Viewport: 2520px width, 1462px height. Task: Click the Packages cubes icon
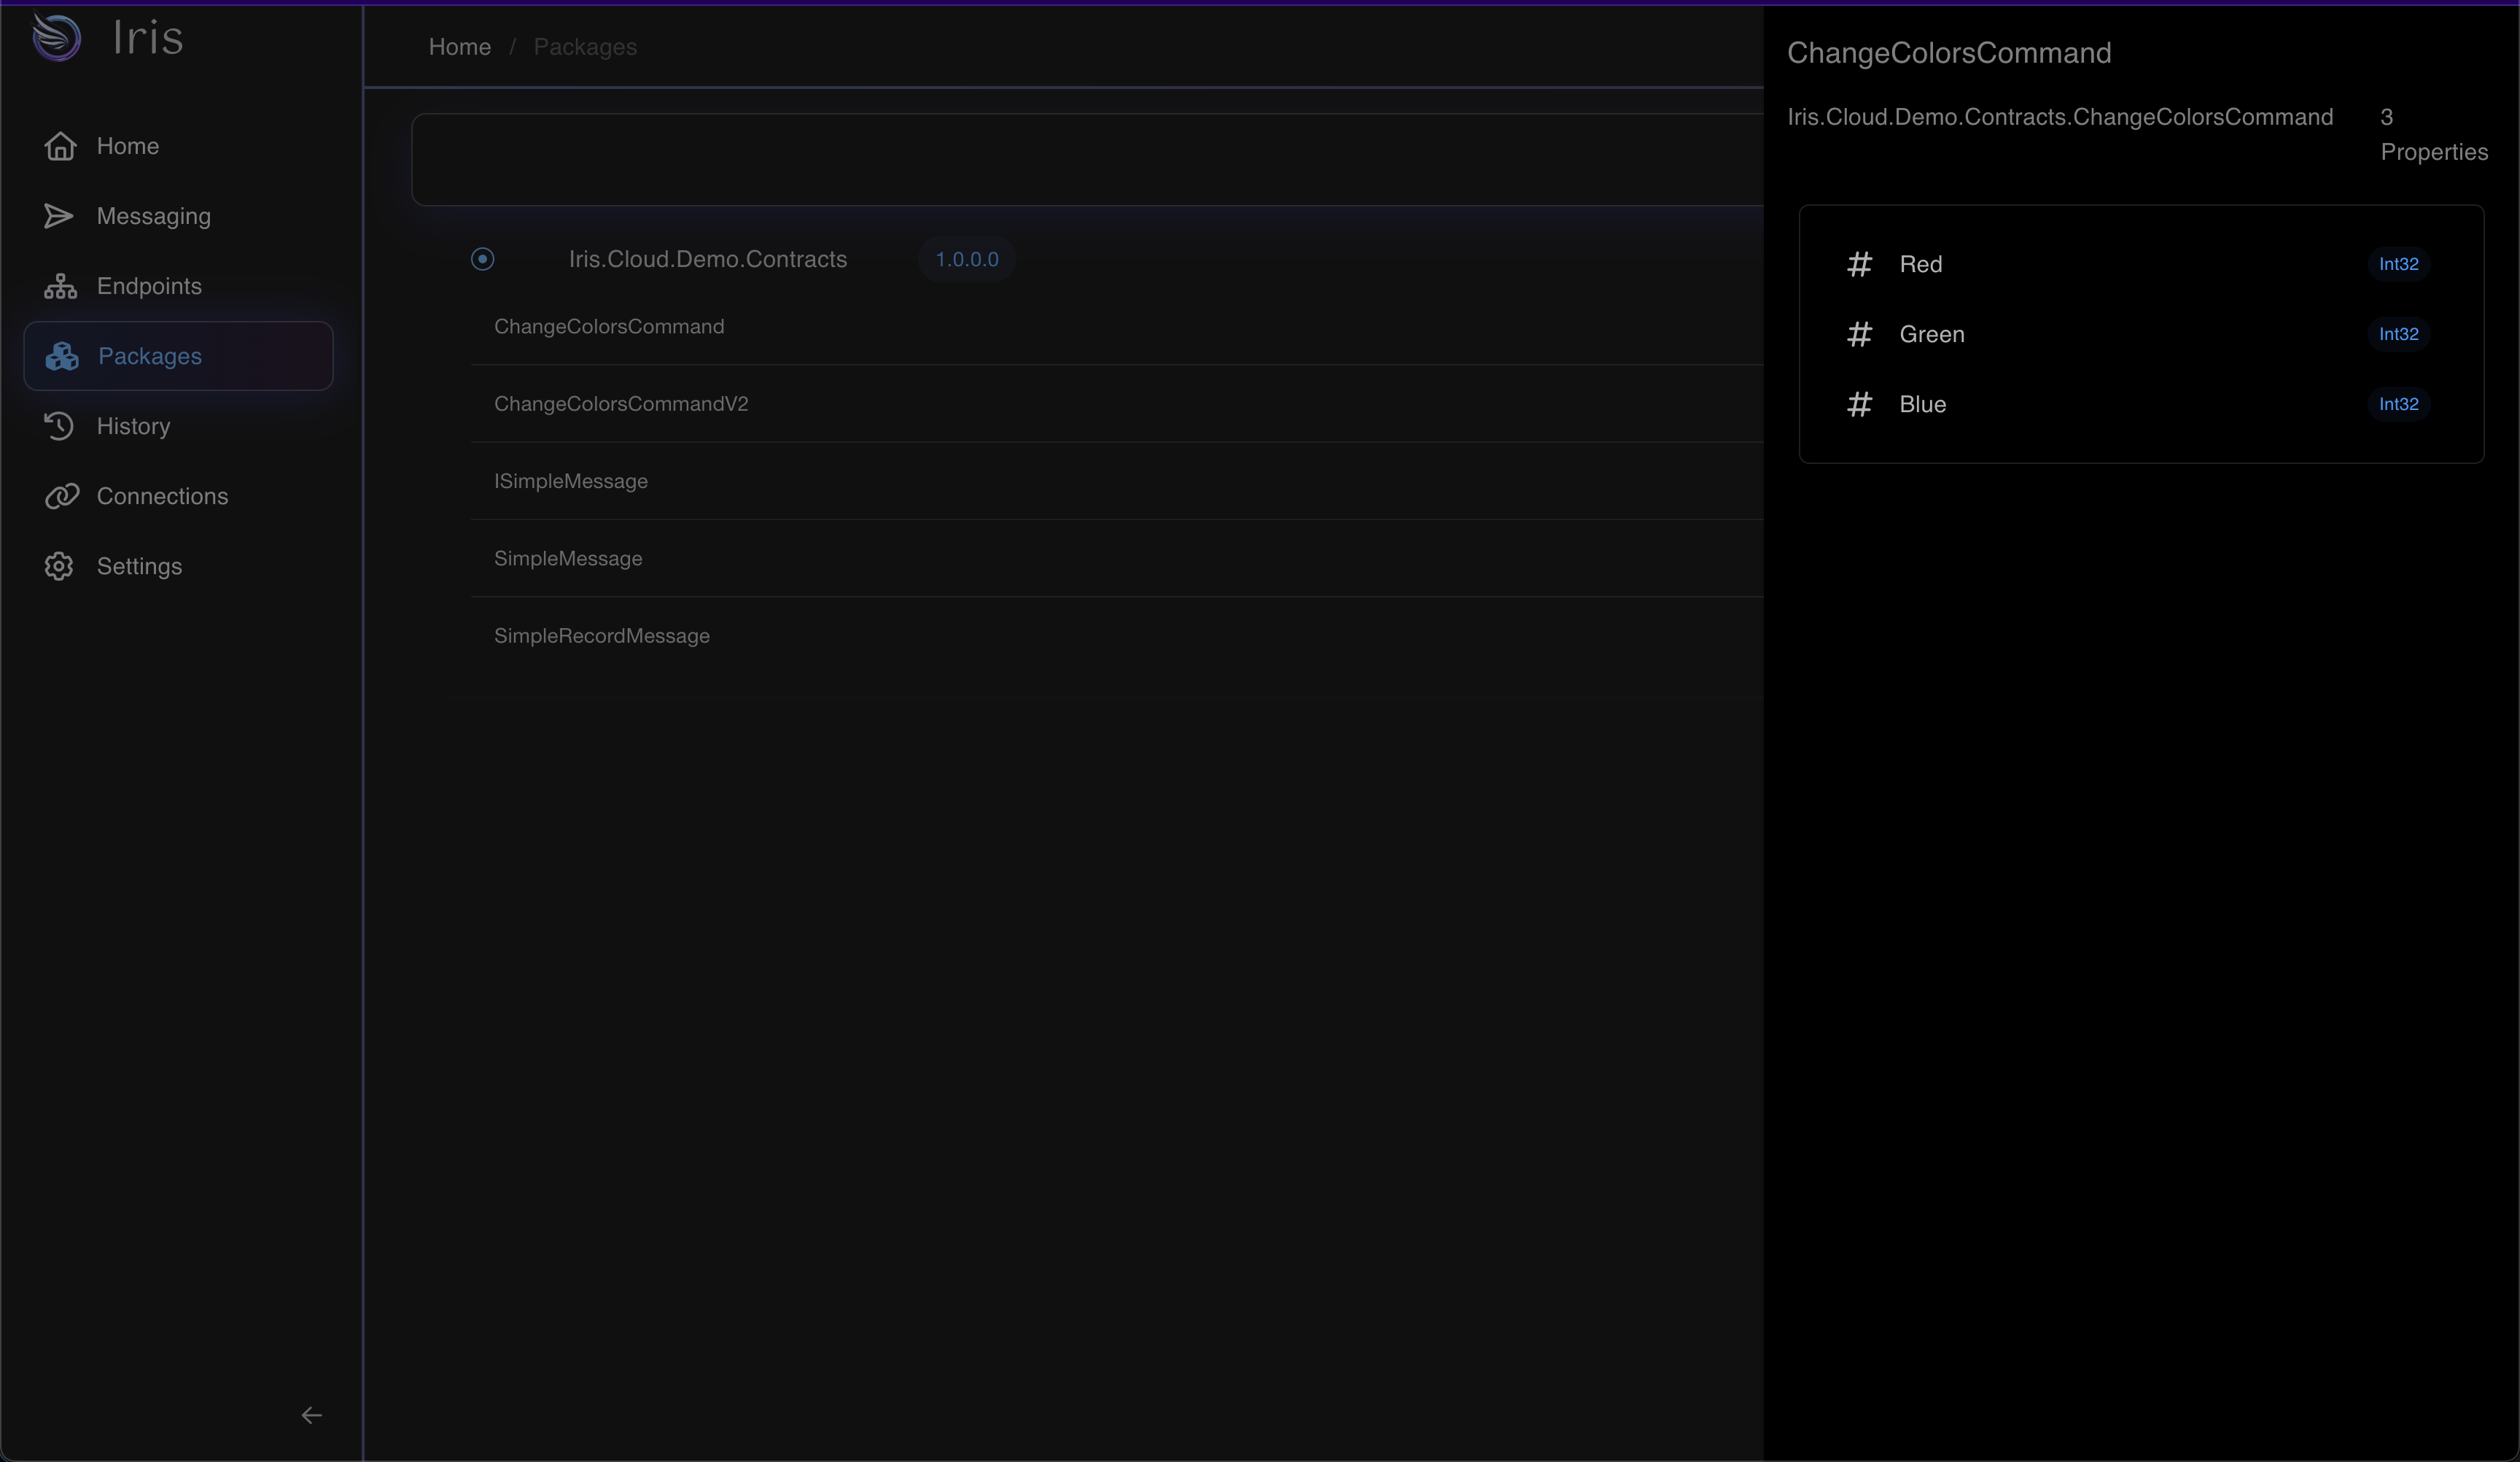tap(62, 356)
